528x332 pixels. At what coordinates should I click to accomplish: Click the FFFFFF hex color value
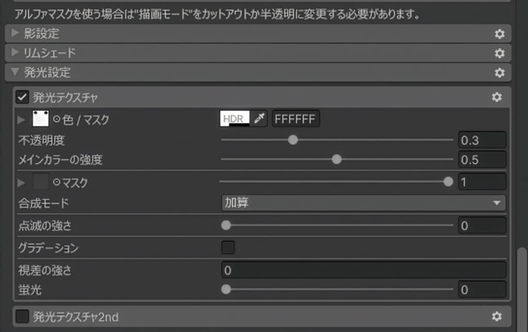(x=295, y=118)
